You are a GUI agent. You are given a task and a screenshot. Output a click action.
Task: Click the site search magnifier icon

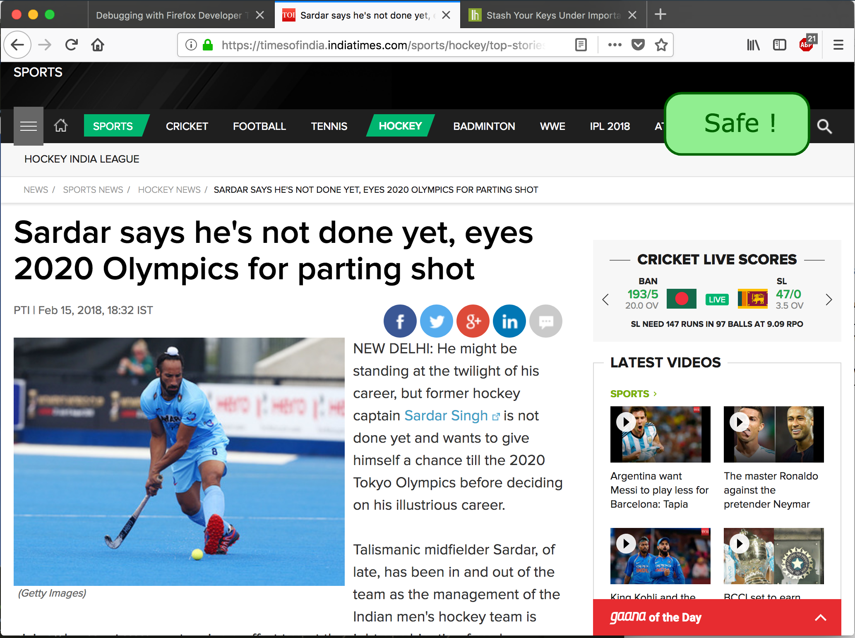[824, 126]
